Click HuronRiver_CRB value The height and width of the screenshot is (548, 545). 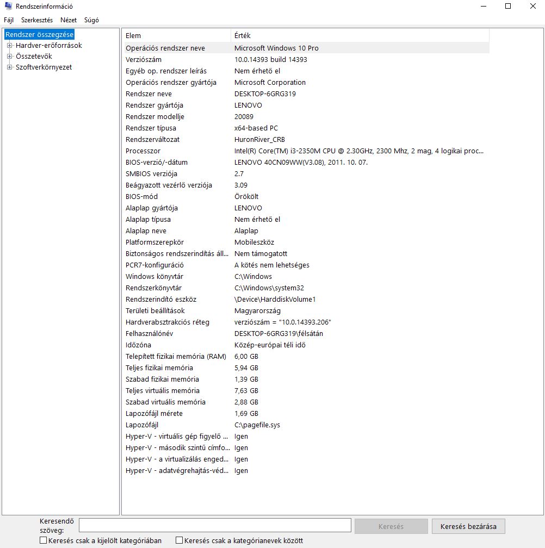(x=259, y=139)
